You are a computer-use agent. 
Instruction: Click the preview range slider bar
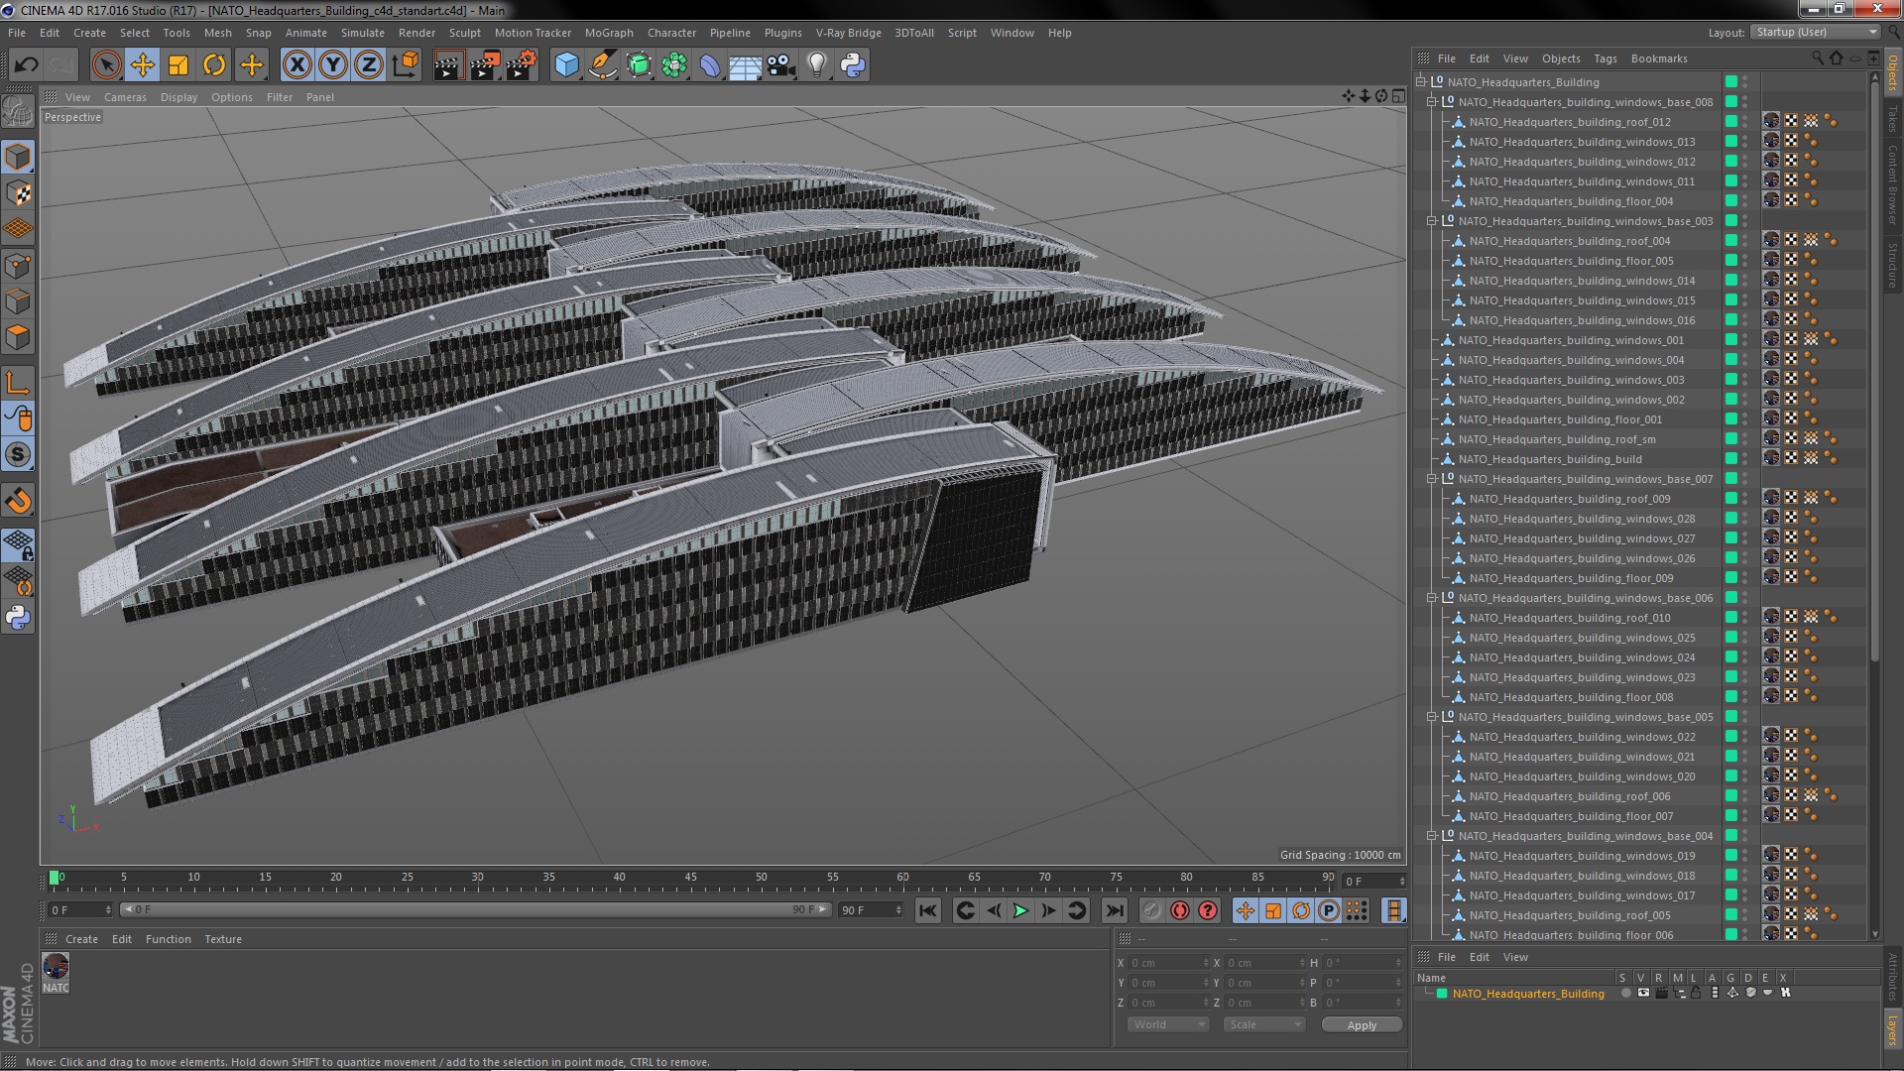pos(476,909)
